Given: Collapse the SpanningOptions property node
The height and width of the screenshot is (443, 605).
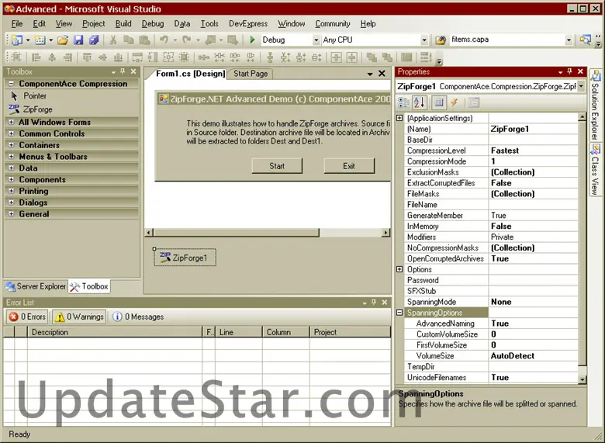Looking at the screenshot, I should pyautogui.click(x=399, y=313).
